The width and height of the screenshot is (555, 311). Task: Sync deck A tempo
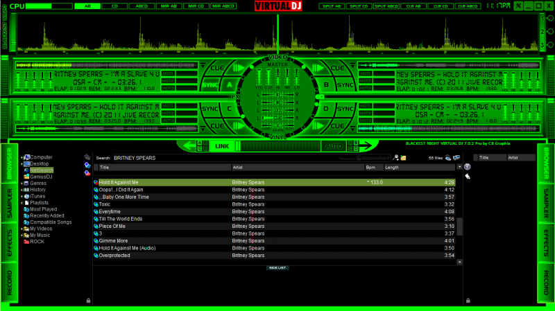point(210,85)
